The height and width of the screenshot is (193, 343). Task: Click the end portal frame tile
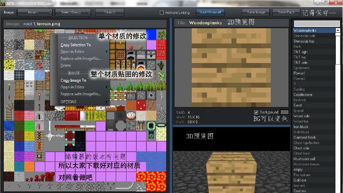click(x=151, y=125)
